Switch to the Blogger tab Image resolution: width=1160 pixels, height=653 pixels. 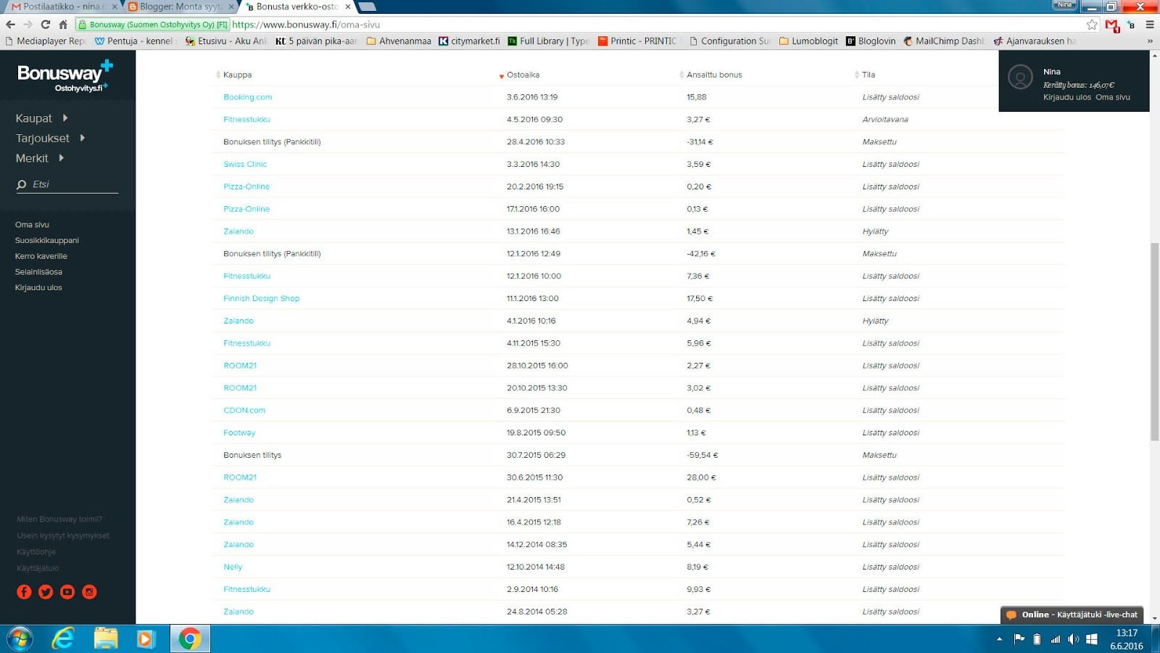tap(181, 7)
